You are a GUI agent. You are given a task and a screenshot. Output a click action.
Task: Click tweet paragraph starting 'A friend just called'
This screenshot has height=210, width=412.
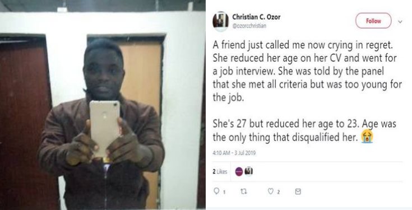(307, 71)
